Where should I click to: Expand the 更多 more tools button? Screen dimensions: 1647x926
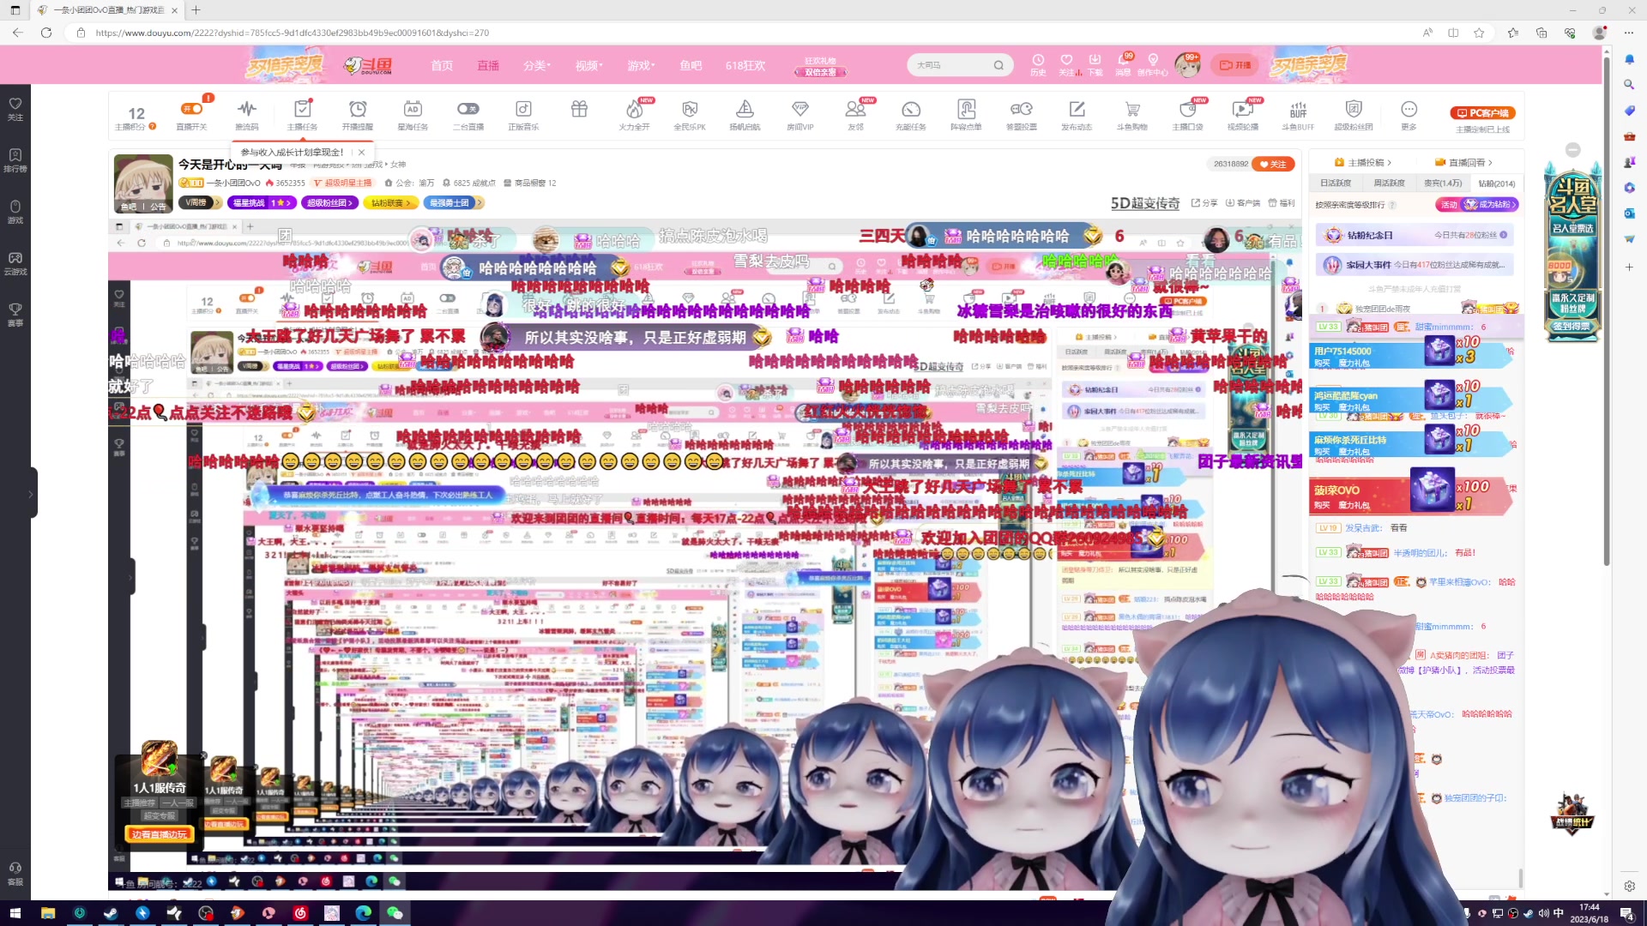pyautogui.click(x=1409, y=110)
